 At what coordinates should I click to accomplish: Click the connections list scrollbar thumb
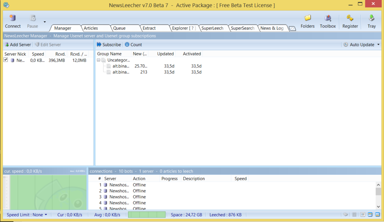point(378,191)
